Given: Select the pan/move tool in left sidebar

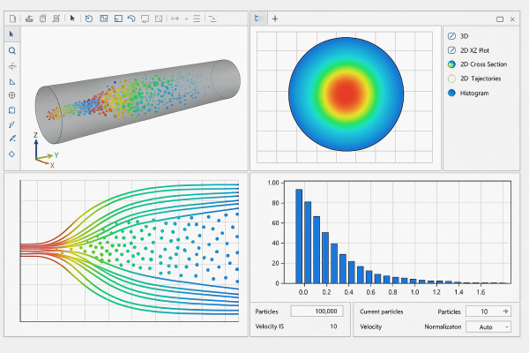Looking at the screenshot, I should click(11, 65).
